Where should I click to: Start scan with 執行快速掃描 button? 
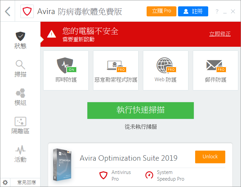click(x=141, y=110)
